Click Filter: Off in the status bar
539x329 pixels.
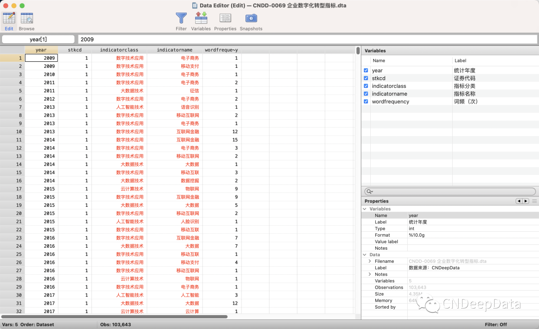pos(496,325)
